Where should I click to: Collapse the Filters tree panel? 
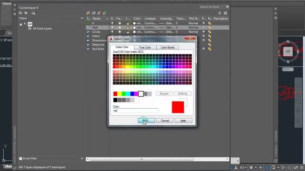coord(82,18)
